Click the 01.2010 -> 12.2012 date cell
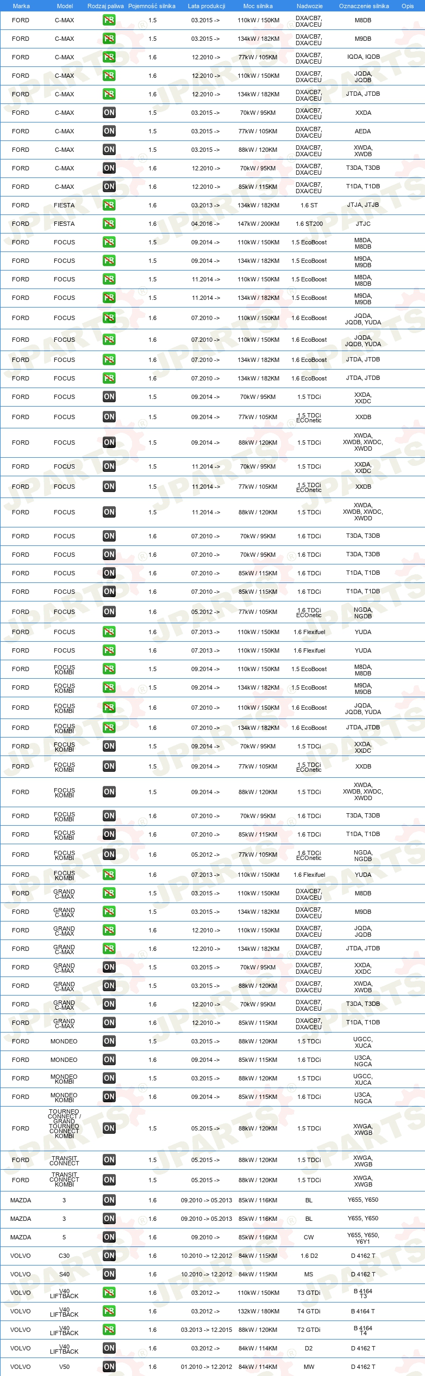Viewport: 425px width, 1376px height. [207, 1367]
